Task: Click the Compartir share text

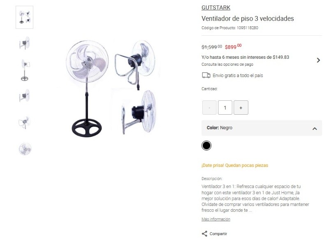Action: 218,233
